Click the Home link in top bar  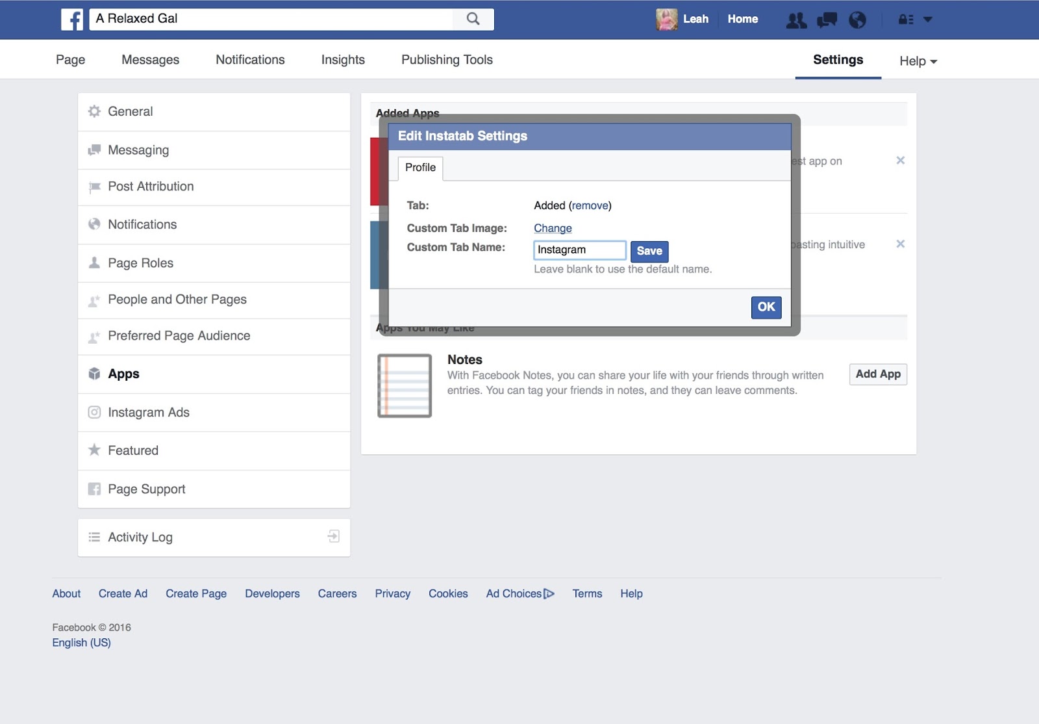pyautogui.click(x=743, y=19)
